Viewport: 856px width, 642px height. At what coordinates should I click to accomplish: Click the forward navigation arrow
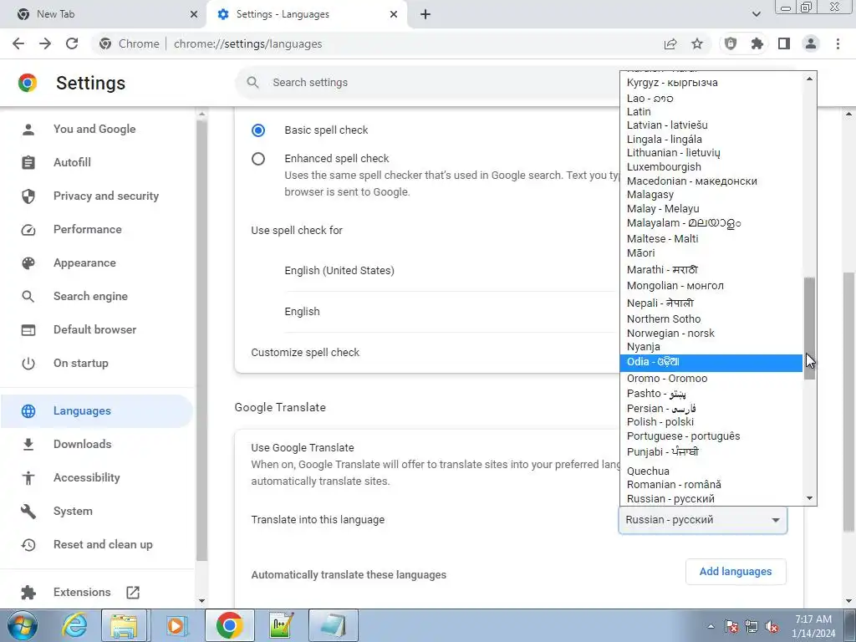tap(45, 43)
